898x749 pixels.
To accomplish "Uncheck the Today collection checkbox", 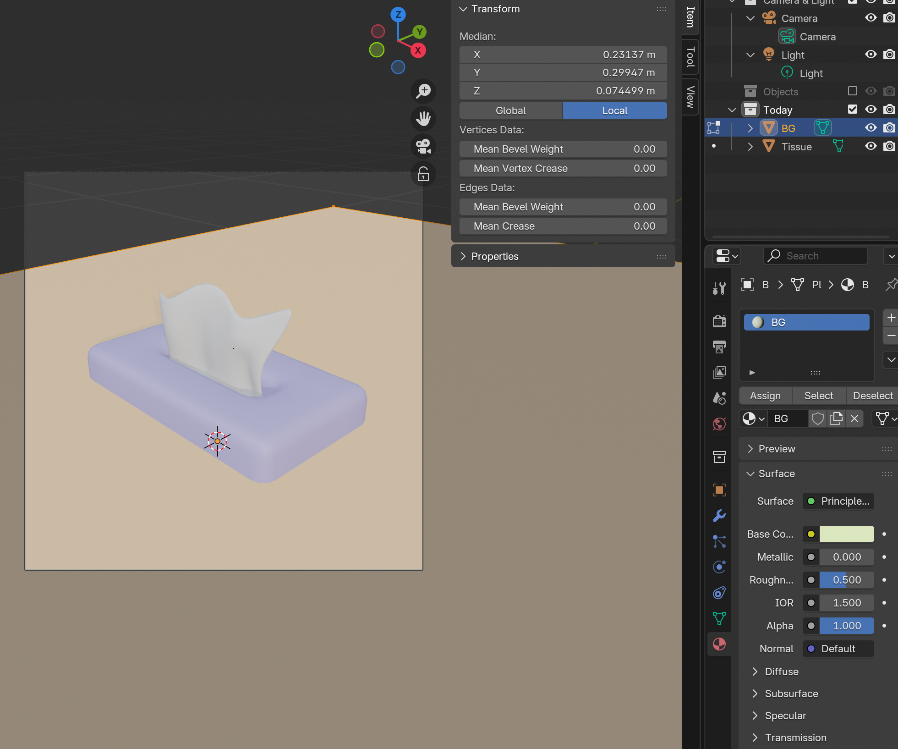I will (852, 110).
